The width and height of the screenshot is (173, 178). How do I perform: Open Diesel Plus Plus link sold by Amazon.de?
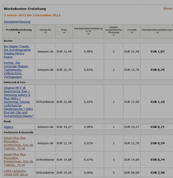(x=18, y=143)
